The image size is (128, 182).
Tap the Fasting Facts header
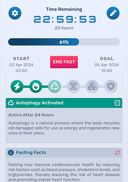coord(64,153)
